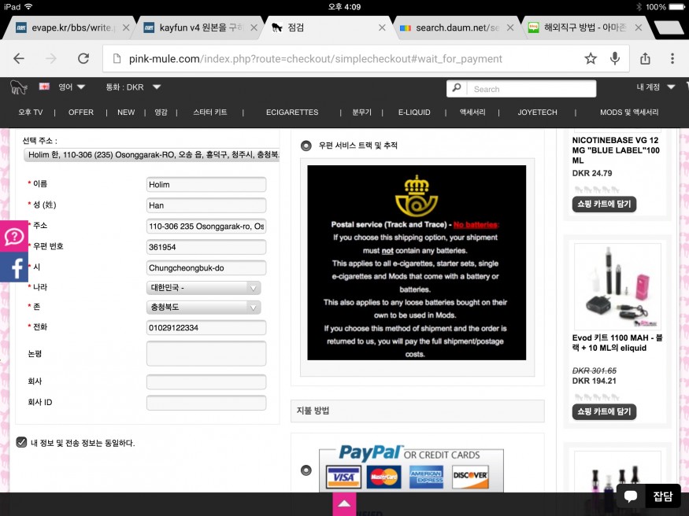Screen dimensions: 689x516
Task: Select the postal track and trace radio
Action: (x=306, y=146)
